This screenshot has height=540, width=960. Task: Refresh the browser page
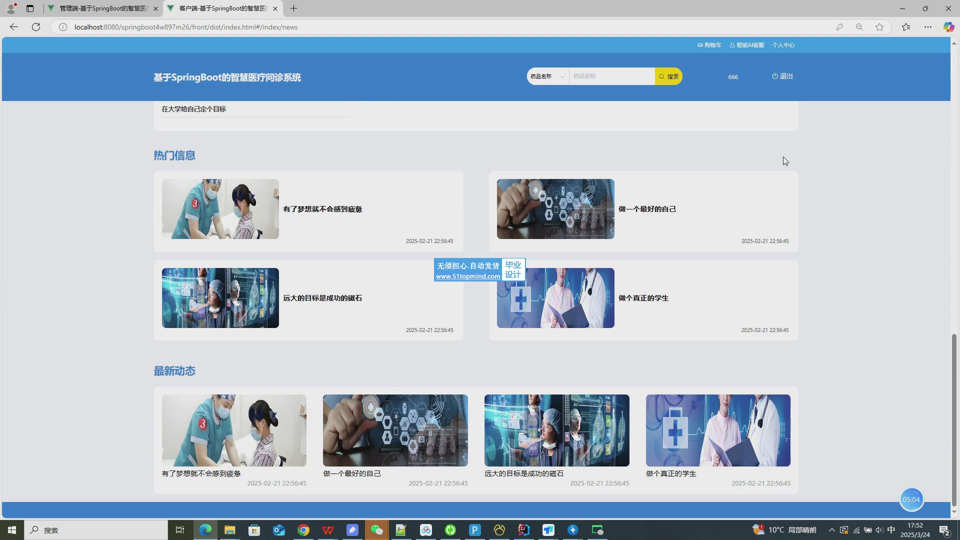[x=36, y=27]
